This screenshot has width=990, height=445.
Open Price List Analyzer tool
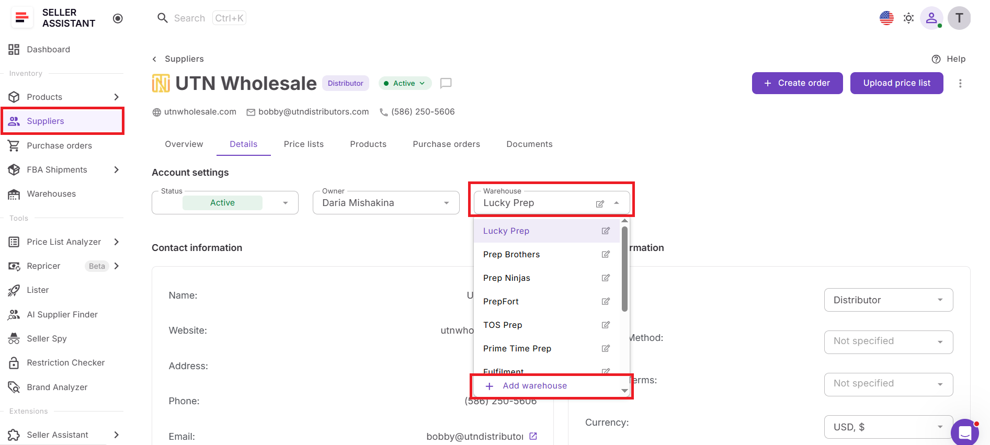click(x=63, y=242)
